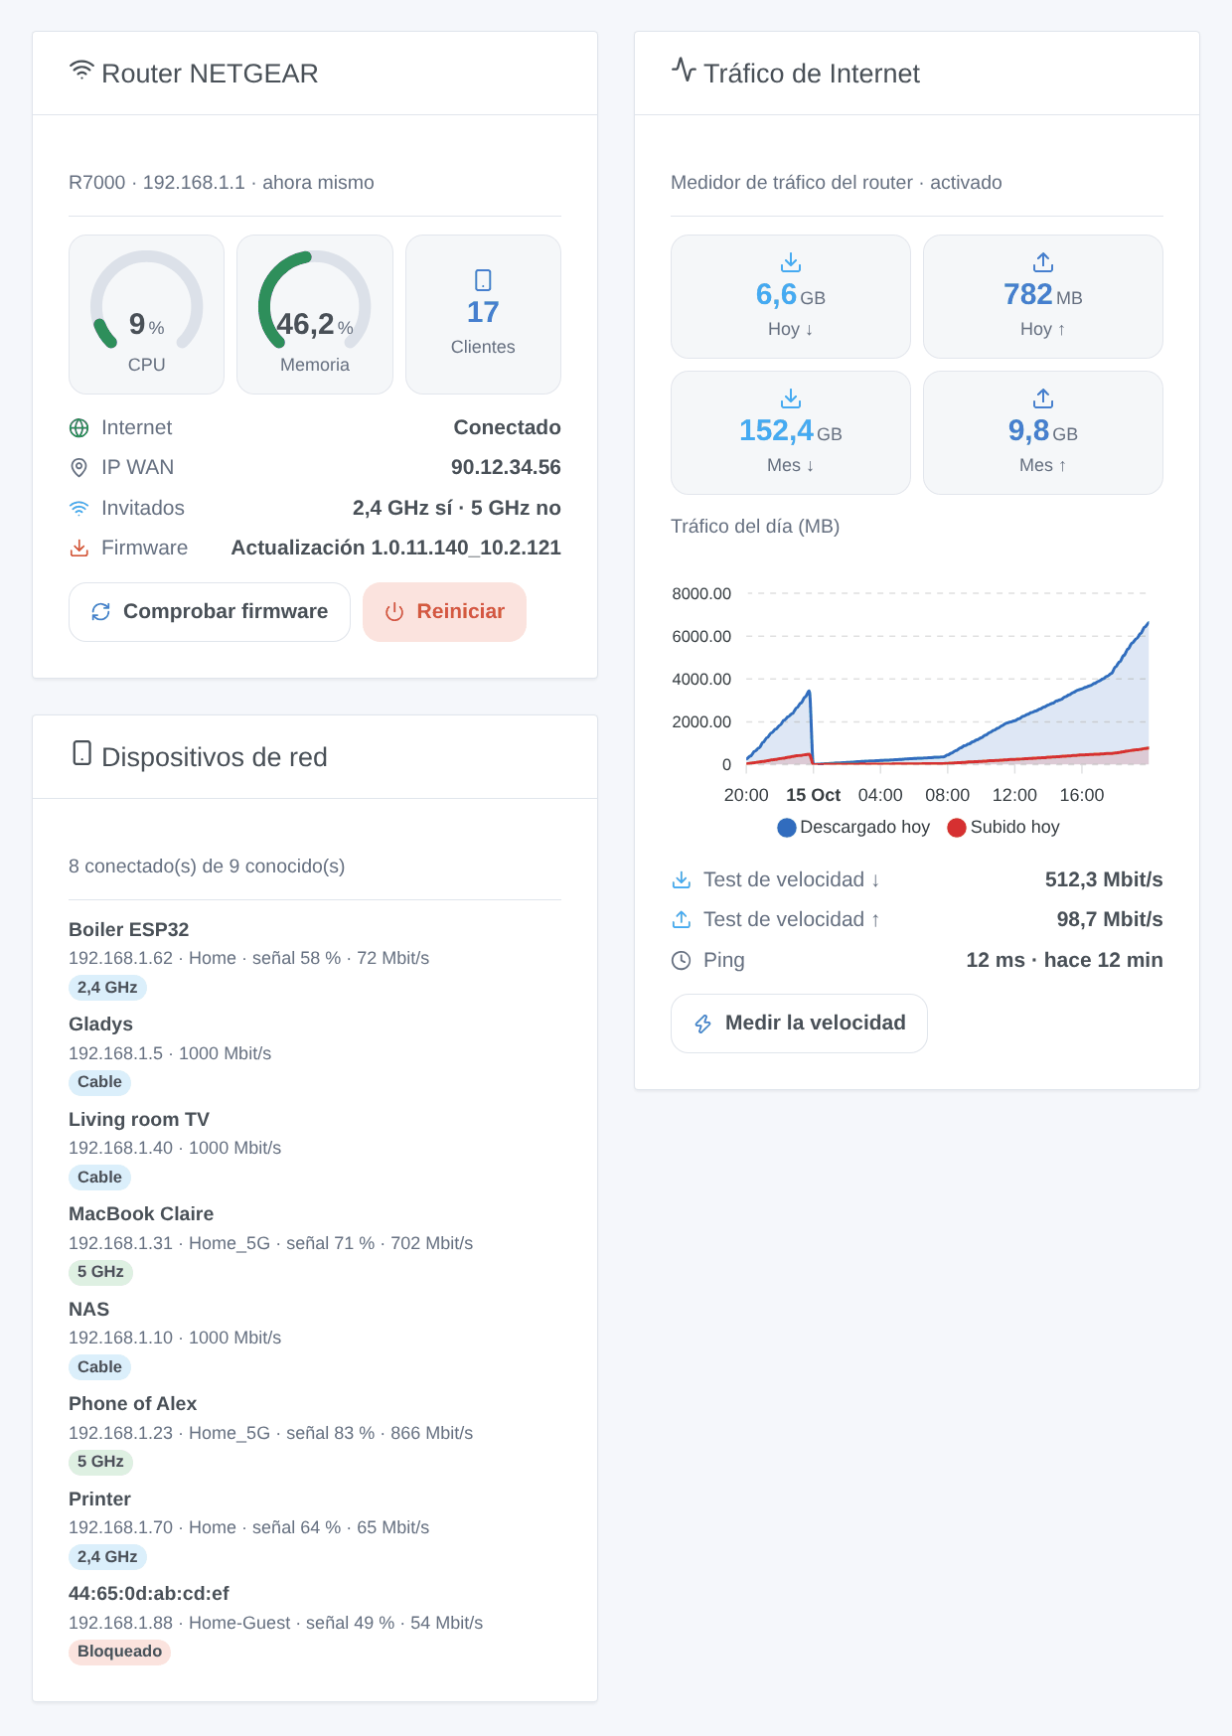Image resolution: width=1232 pixels, height=1736 pixels.
Task: Select the Printer device name
Action: pyautogui.click(x=99, y=1499)
